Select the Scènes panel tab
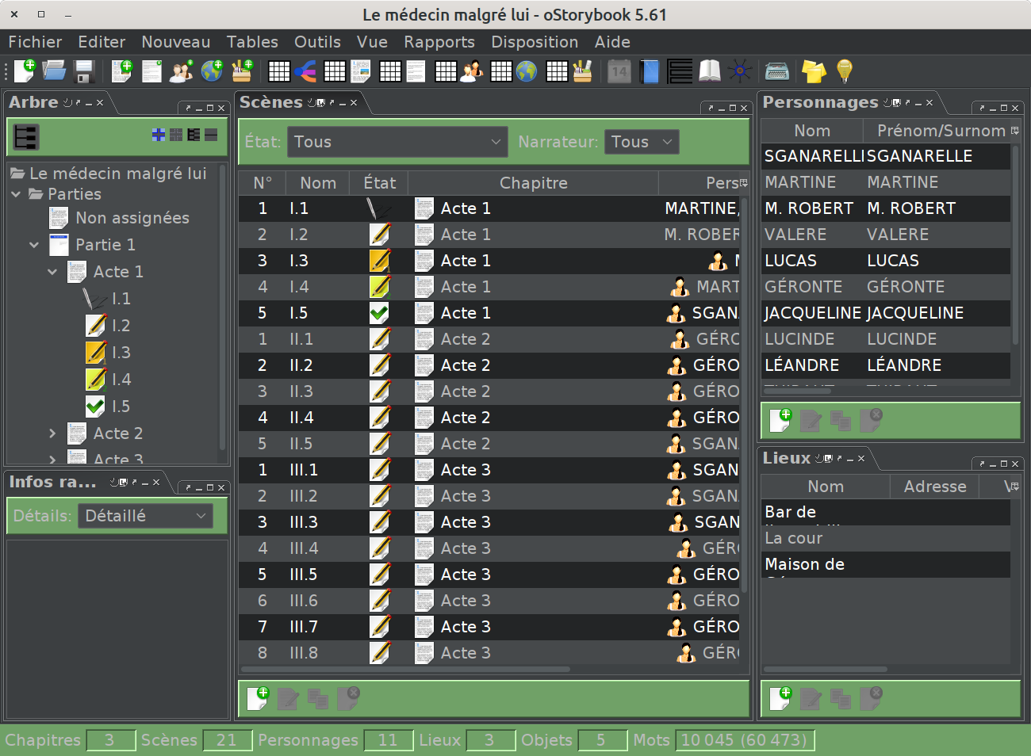 (271, 102)
